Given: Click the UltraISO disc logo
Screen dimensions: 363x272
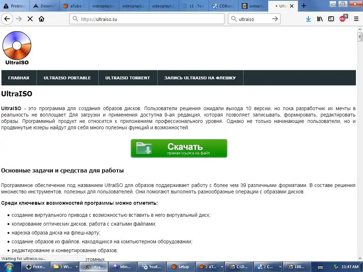Looking at the screenshot, I should pos(17,48).
